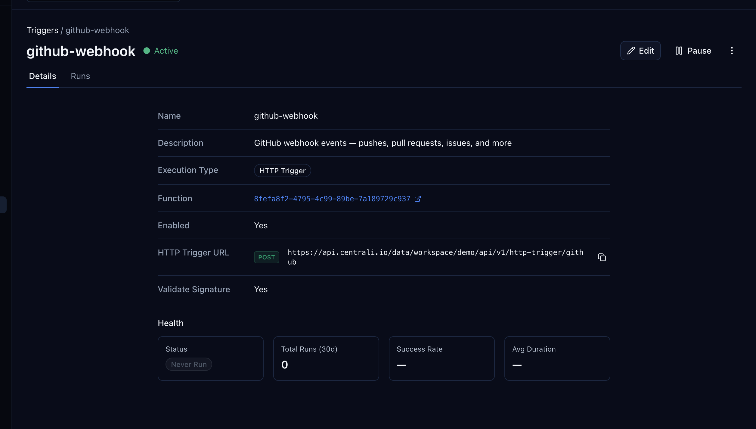756x429 pixels.
Task: Select the HTTP Trigger URL text
Action: coord(435,257)
